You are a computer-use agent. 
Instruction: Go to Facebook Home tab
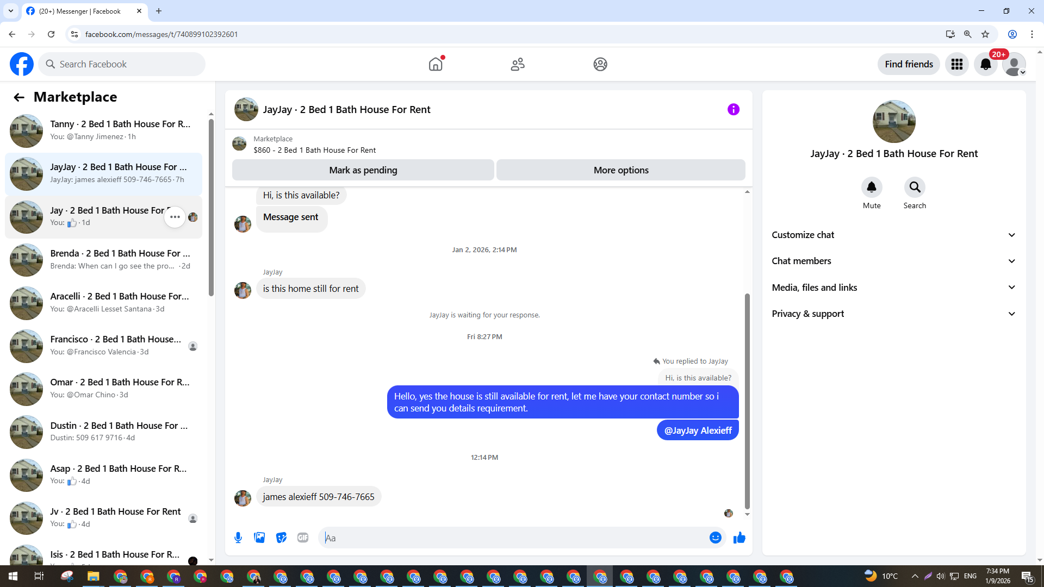coord(436,64)
